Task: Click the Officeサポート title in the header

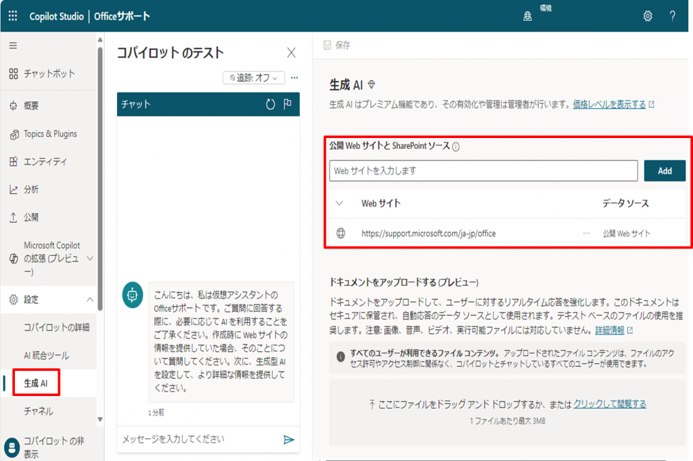Action: [122, 16]
